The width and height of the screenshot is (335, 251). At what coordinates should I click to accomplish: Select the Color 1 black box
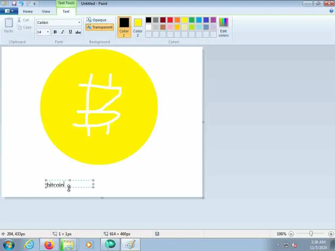[x=124, y=27]
